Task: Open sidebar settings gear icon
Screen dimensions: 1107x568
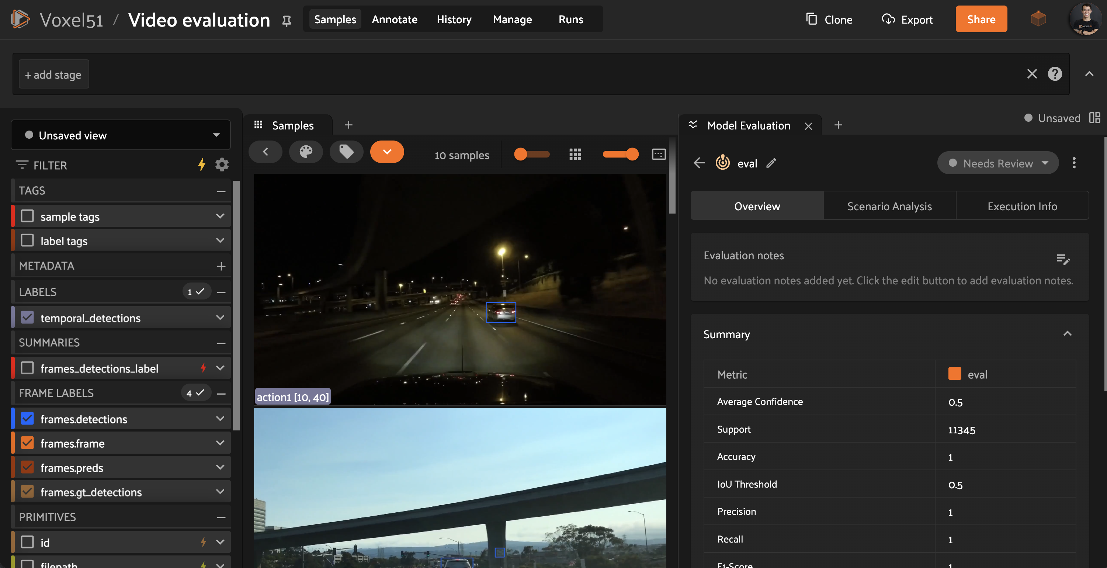Action: coord(222,164)
